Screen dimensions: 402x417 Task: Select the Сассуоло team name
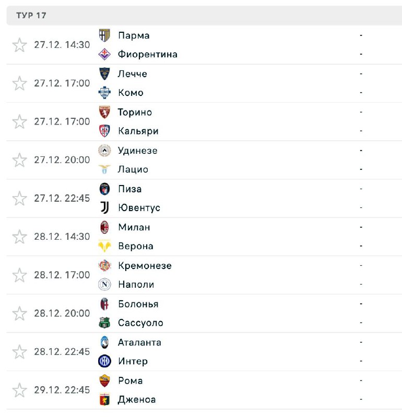coord(140,323)
